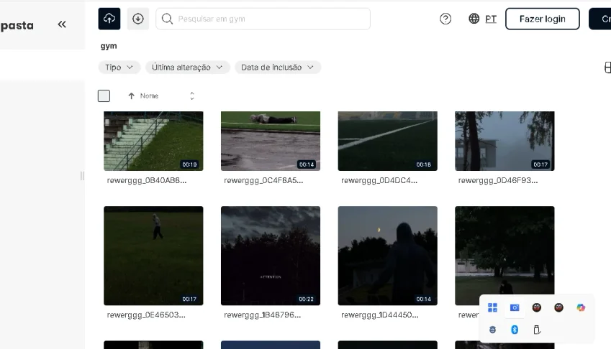
Task: Click file name rewerggg_0E46503...
Action: [x=146, y=315]
